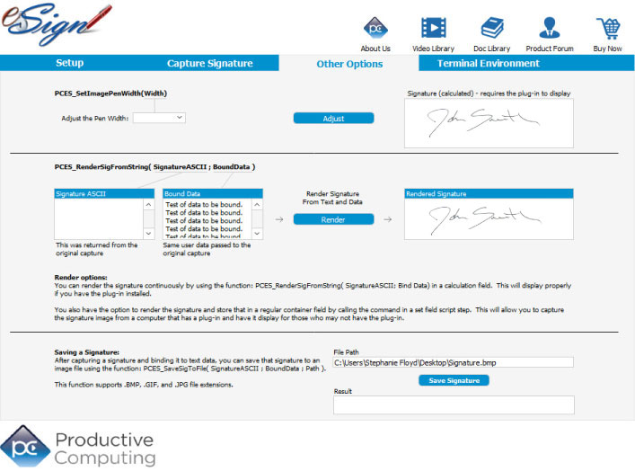Screen dimensions: 635x471
Task: Click the Productive Computing logo
Action: click(78, 447)
